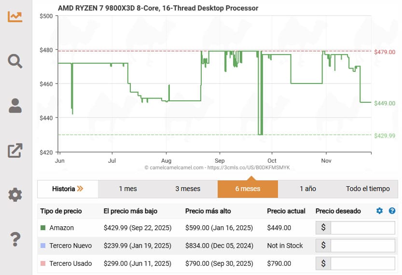Click the Not in Stock status
Image resolution: width=402 pixels, height=275 pixels.
point(285,246)
